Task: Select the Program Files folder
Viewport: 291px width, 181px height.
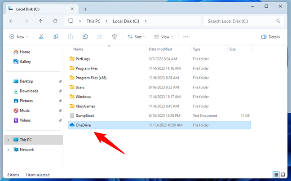Action: (x=159, y=68)
